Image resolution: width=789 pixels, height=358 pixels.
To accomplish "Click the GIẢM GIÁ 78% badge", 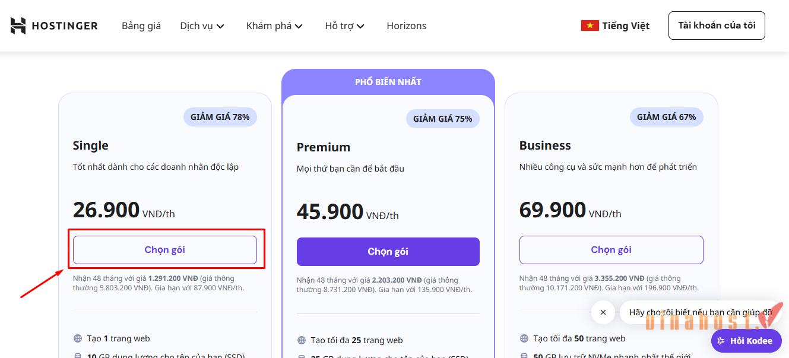I will point(220,116).
